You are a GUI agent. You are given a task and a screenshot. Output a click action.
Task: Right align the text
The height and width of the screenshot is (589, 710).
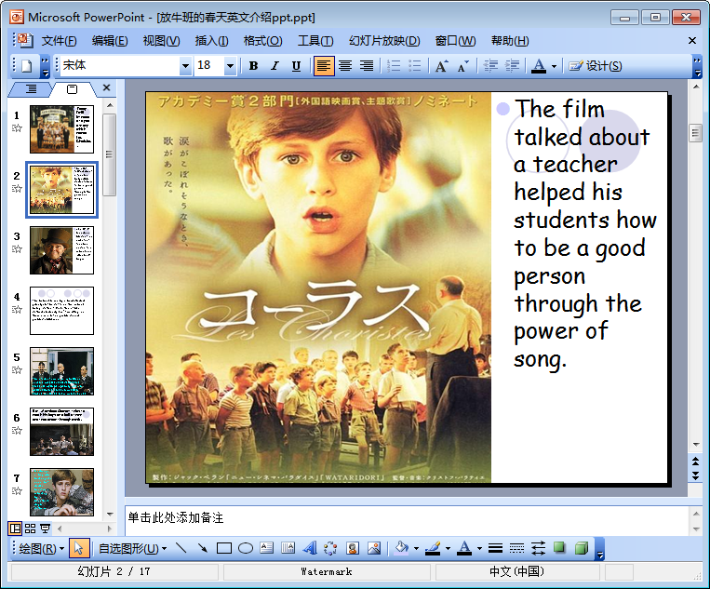pyautogui.click(x=367, y=66)
